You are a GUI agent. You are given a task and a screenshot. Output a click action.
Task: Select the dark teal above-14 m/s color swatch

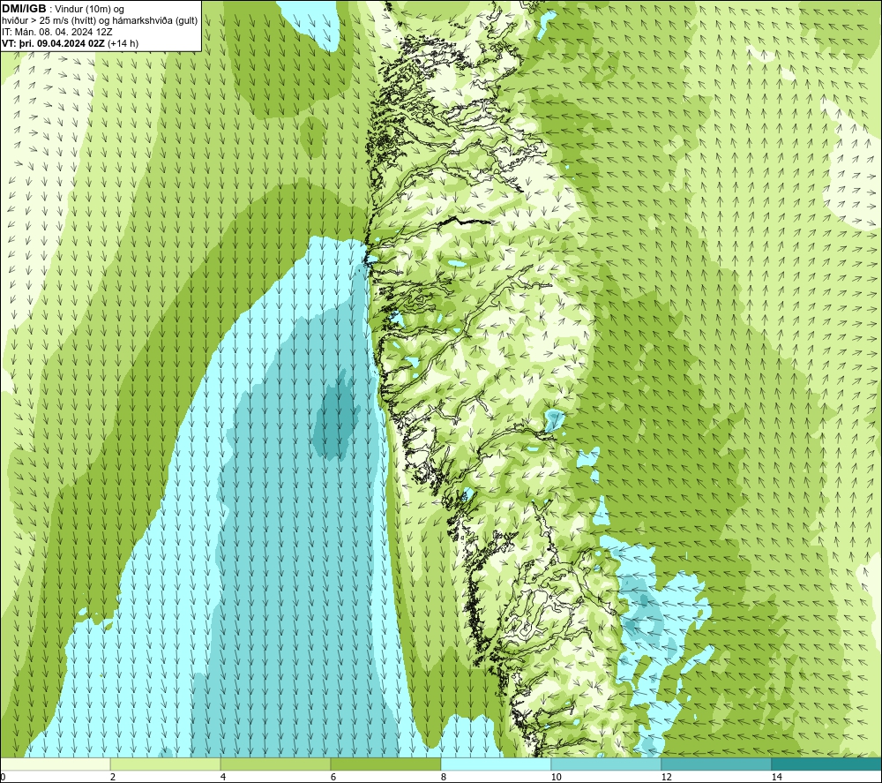click(826, 764)
